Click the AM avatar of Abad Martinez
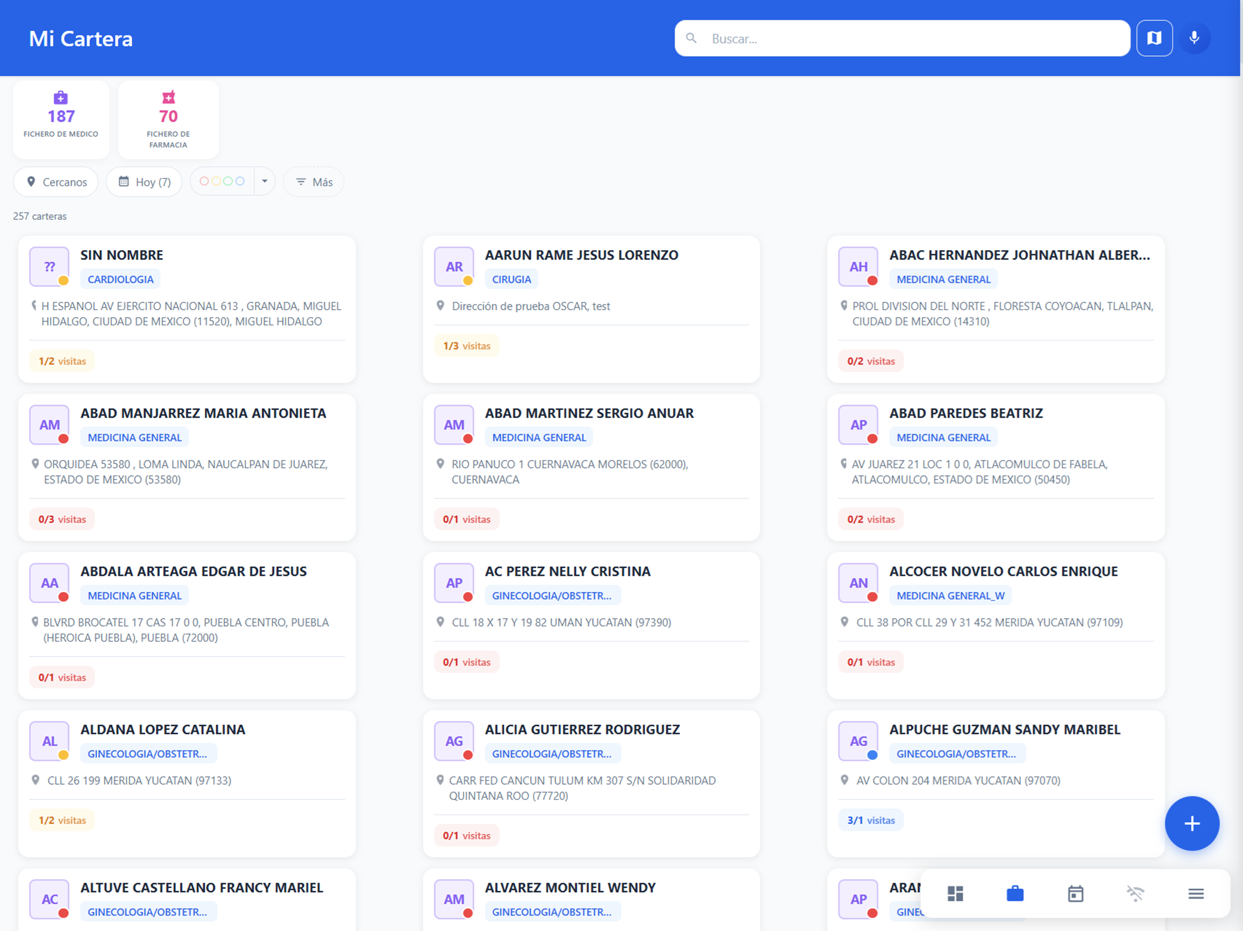1243x931 pixels. [x=454, y=425]
